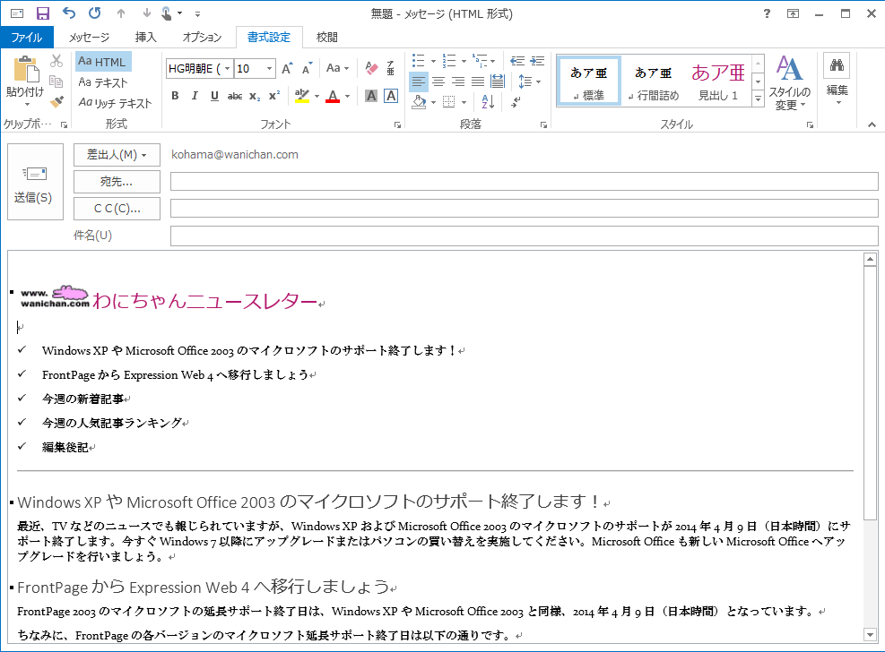Click the message body scroll down arrow
This screenshot has height=652, width=885.
870,634
